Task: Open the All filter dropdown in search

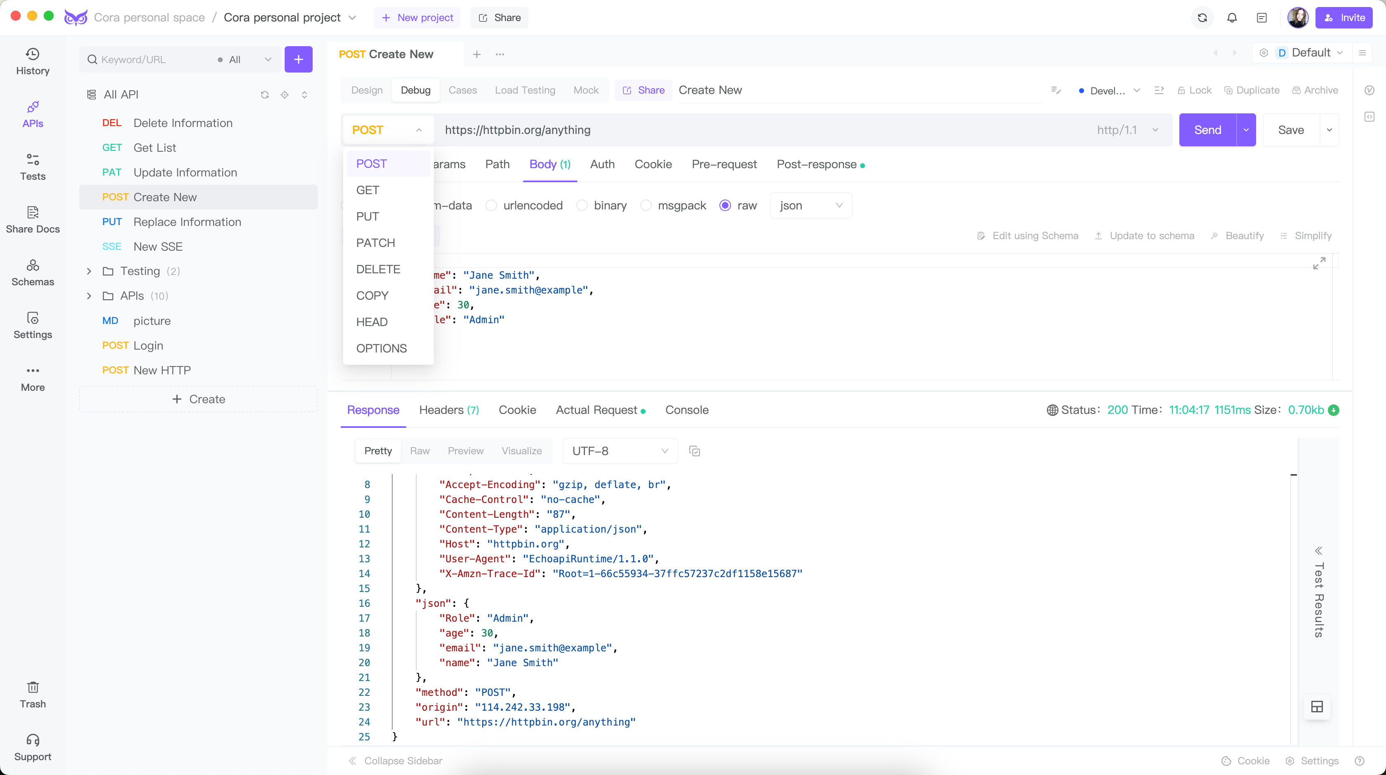Action: tap(244, 59)
